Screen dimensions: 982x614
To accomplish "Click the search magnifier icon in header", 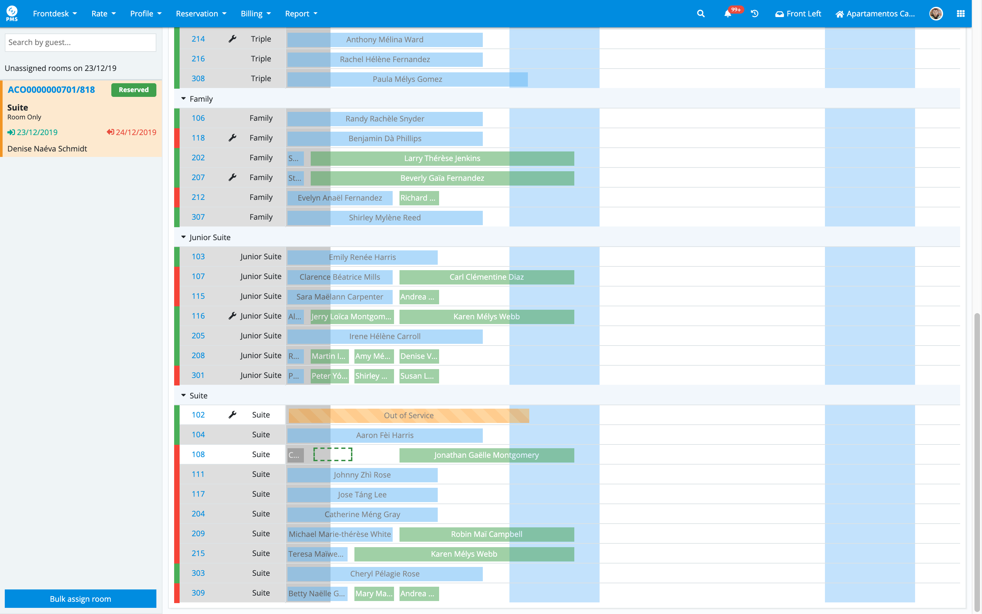I will pyautogui.click(x=700, y=13).
